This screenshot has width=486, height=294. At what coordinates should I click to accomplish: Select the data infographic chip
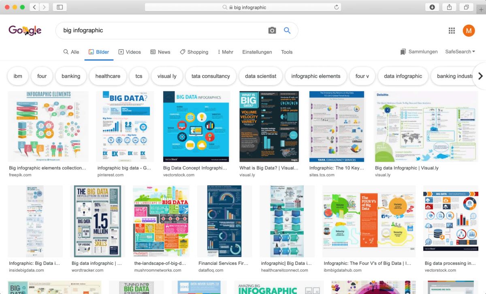pyautogui.click(x=403, y=76)
